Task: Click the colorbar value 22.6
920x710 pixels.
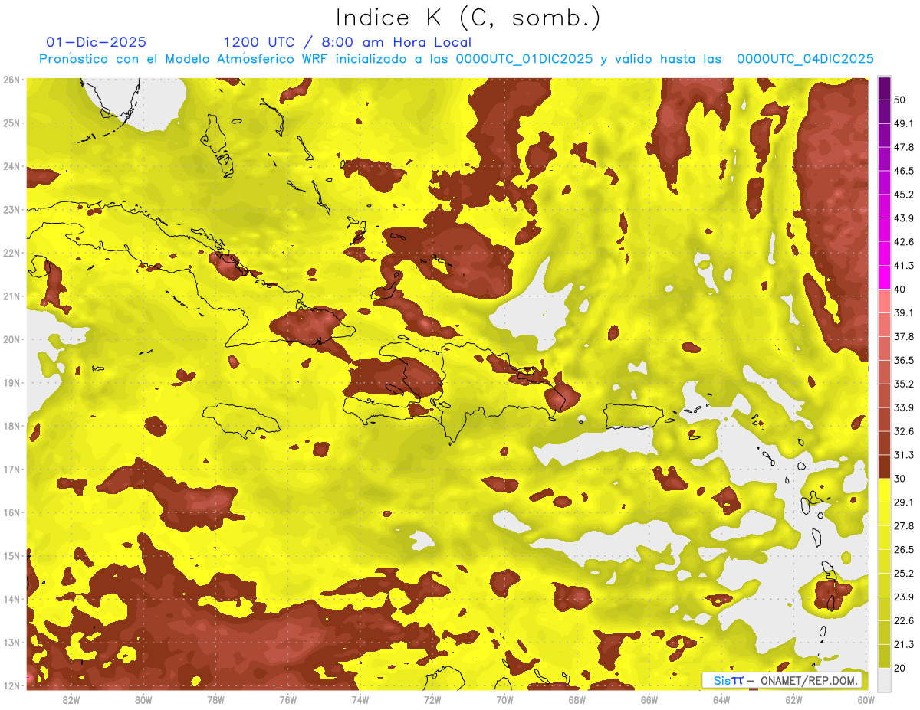Action: (904, 620)
